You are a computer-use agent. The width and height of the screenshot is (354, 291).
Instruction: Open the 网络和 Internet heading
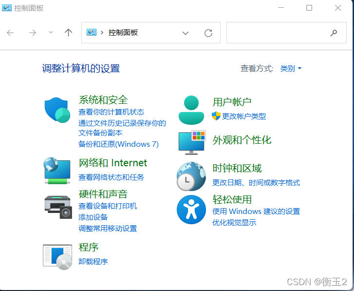[x=113, y=163]
